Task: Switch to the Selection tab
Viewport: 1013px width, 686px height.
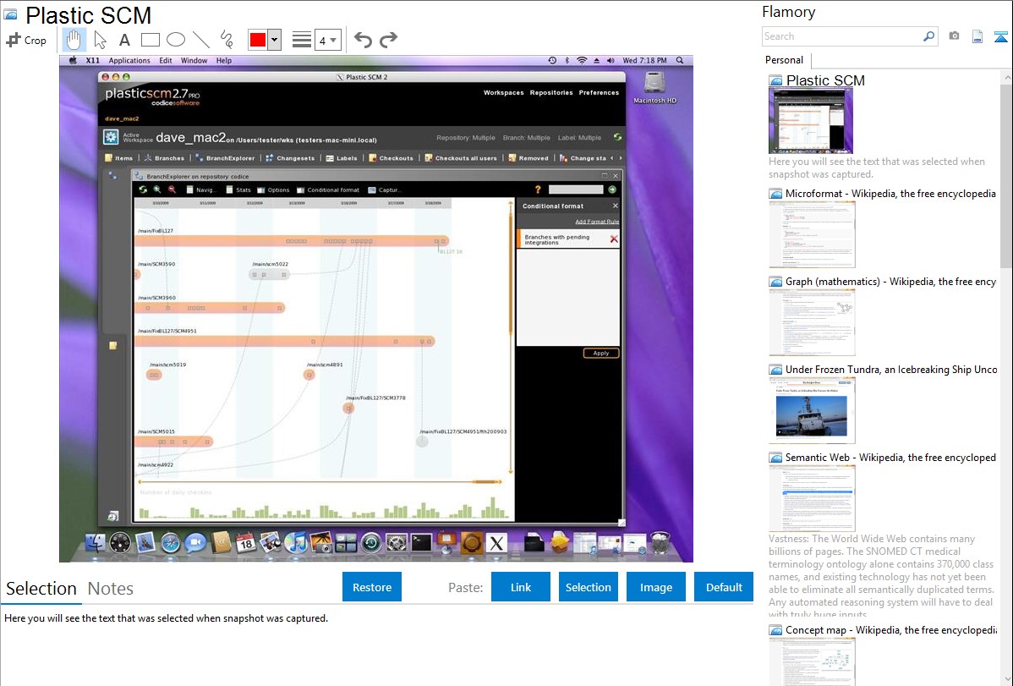Action: (41, 589)
